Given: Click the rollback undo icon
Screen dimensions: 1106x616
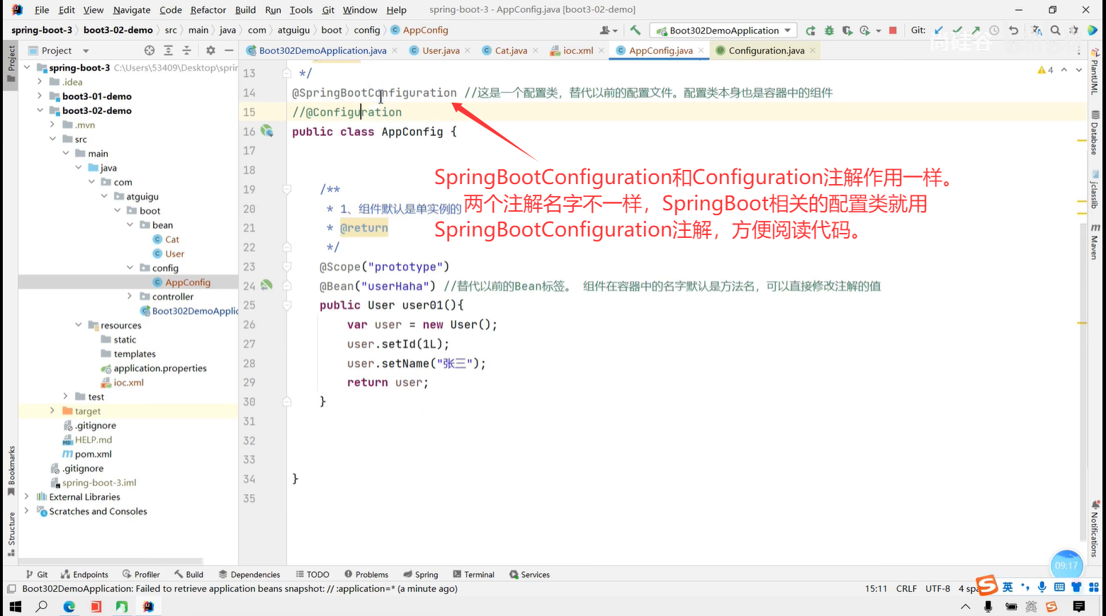Looking at the screenshot, I should (1013, 30).
